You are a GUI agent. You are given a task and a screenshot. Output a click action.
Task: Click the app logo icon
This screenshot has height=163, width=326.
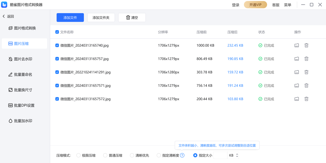point(4,5)
